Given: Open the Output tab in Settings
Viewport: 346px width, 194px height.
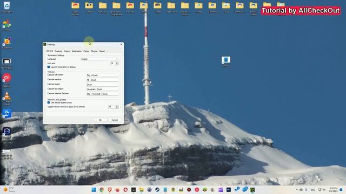Looking at the screenshot, I should tap(66, 51).
